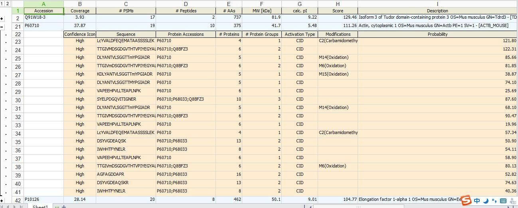Toggle the Chinese/English input mode icon
This screenshot has width=518, height=208.
477,201
